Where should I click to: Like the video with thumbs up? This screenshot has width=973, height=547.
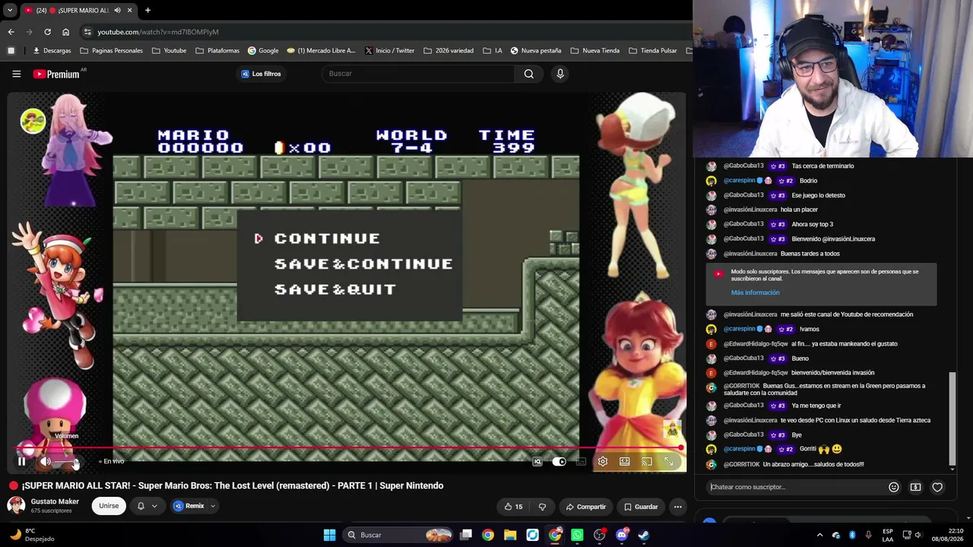(x=514, y=507)
